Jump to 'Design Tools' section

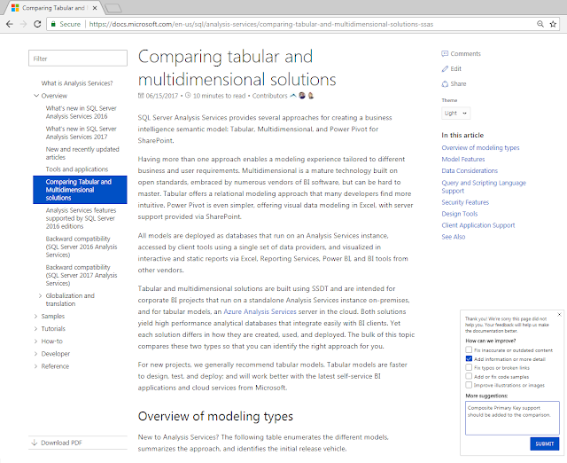460,214
